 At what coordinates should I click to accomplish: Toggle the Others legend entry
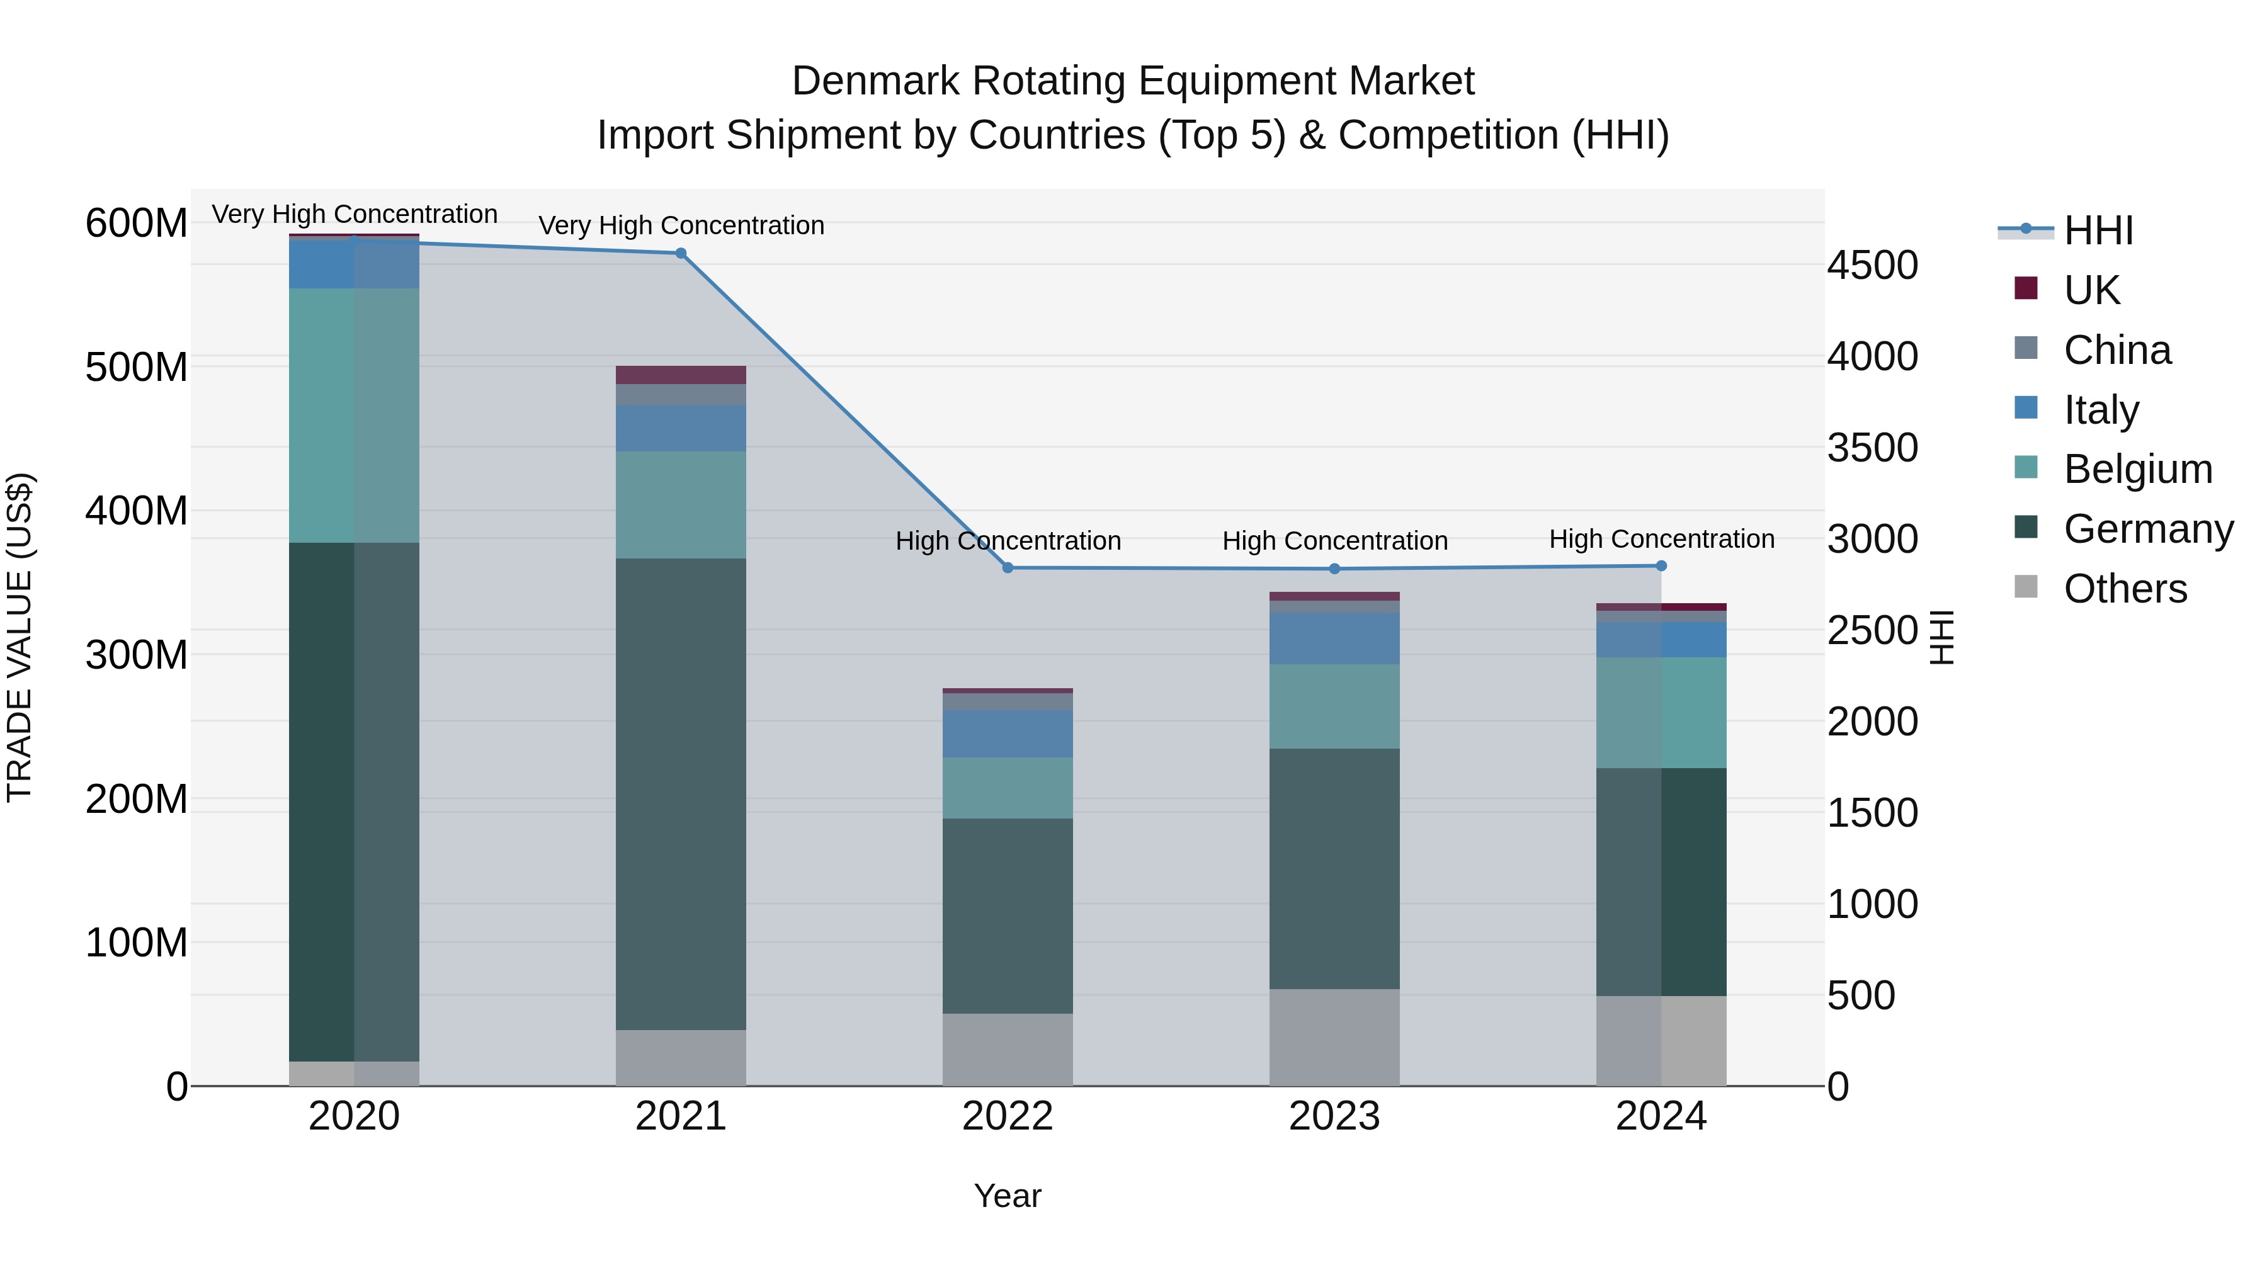coord(2101,588)
